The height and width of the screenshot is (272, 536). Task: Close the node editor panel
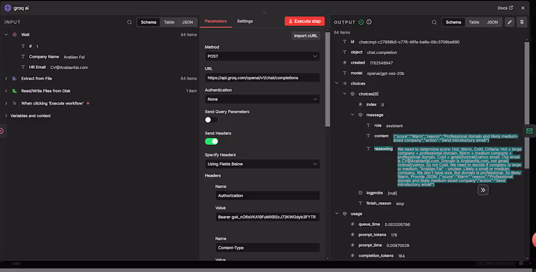(523, 8)
